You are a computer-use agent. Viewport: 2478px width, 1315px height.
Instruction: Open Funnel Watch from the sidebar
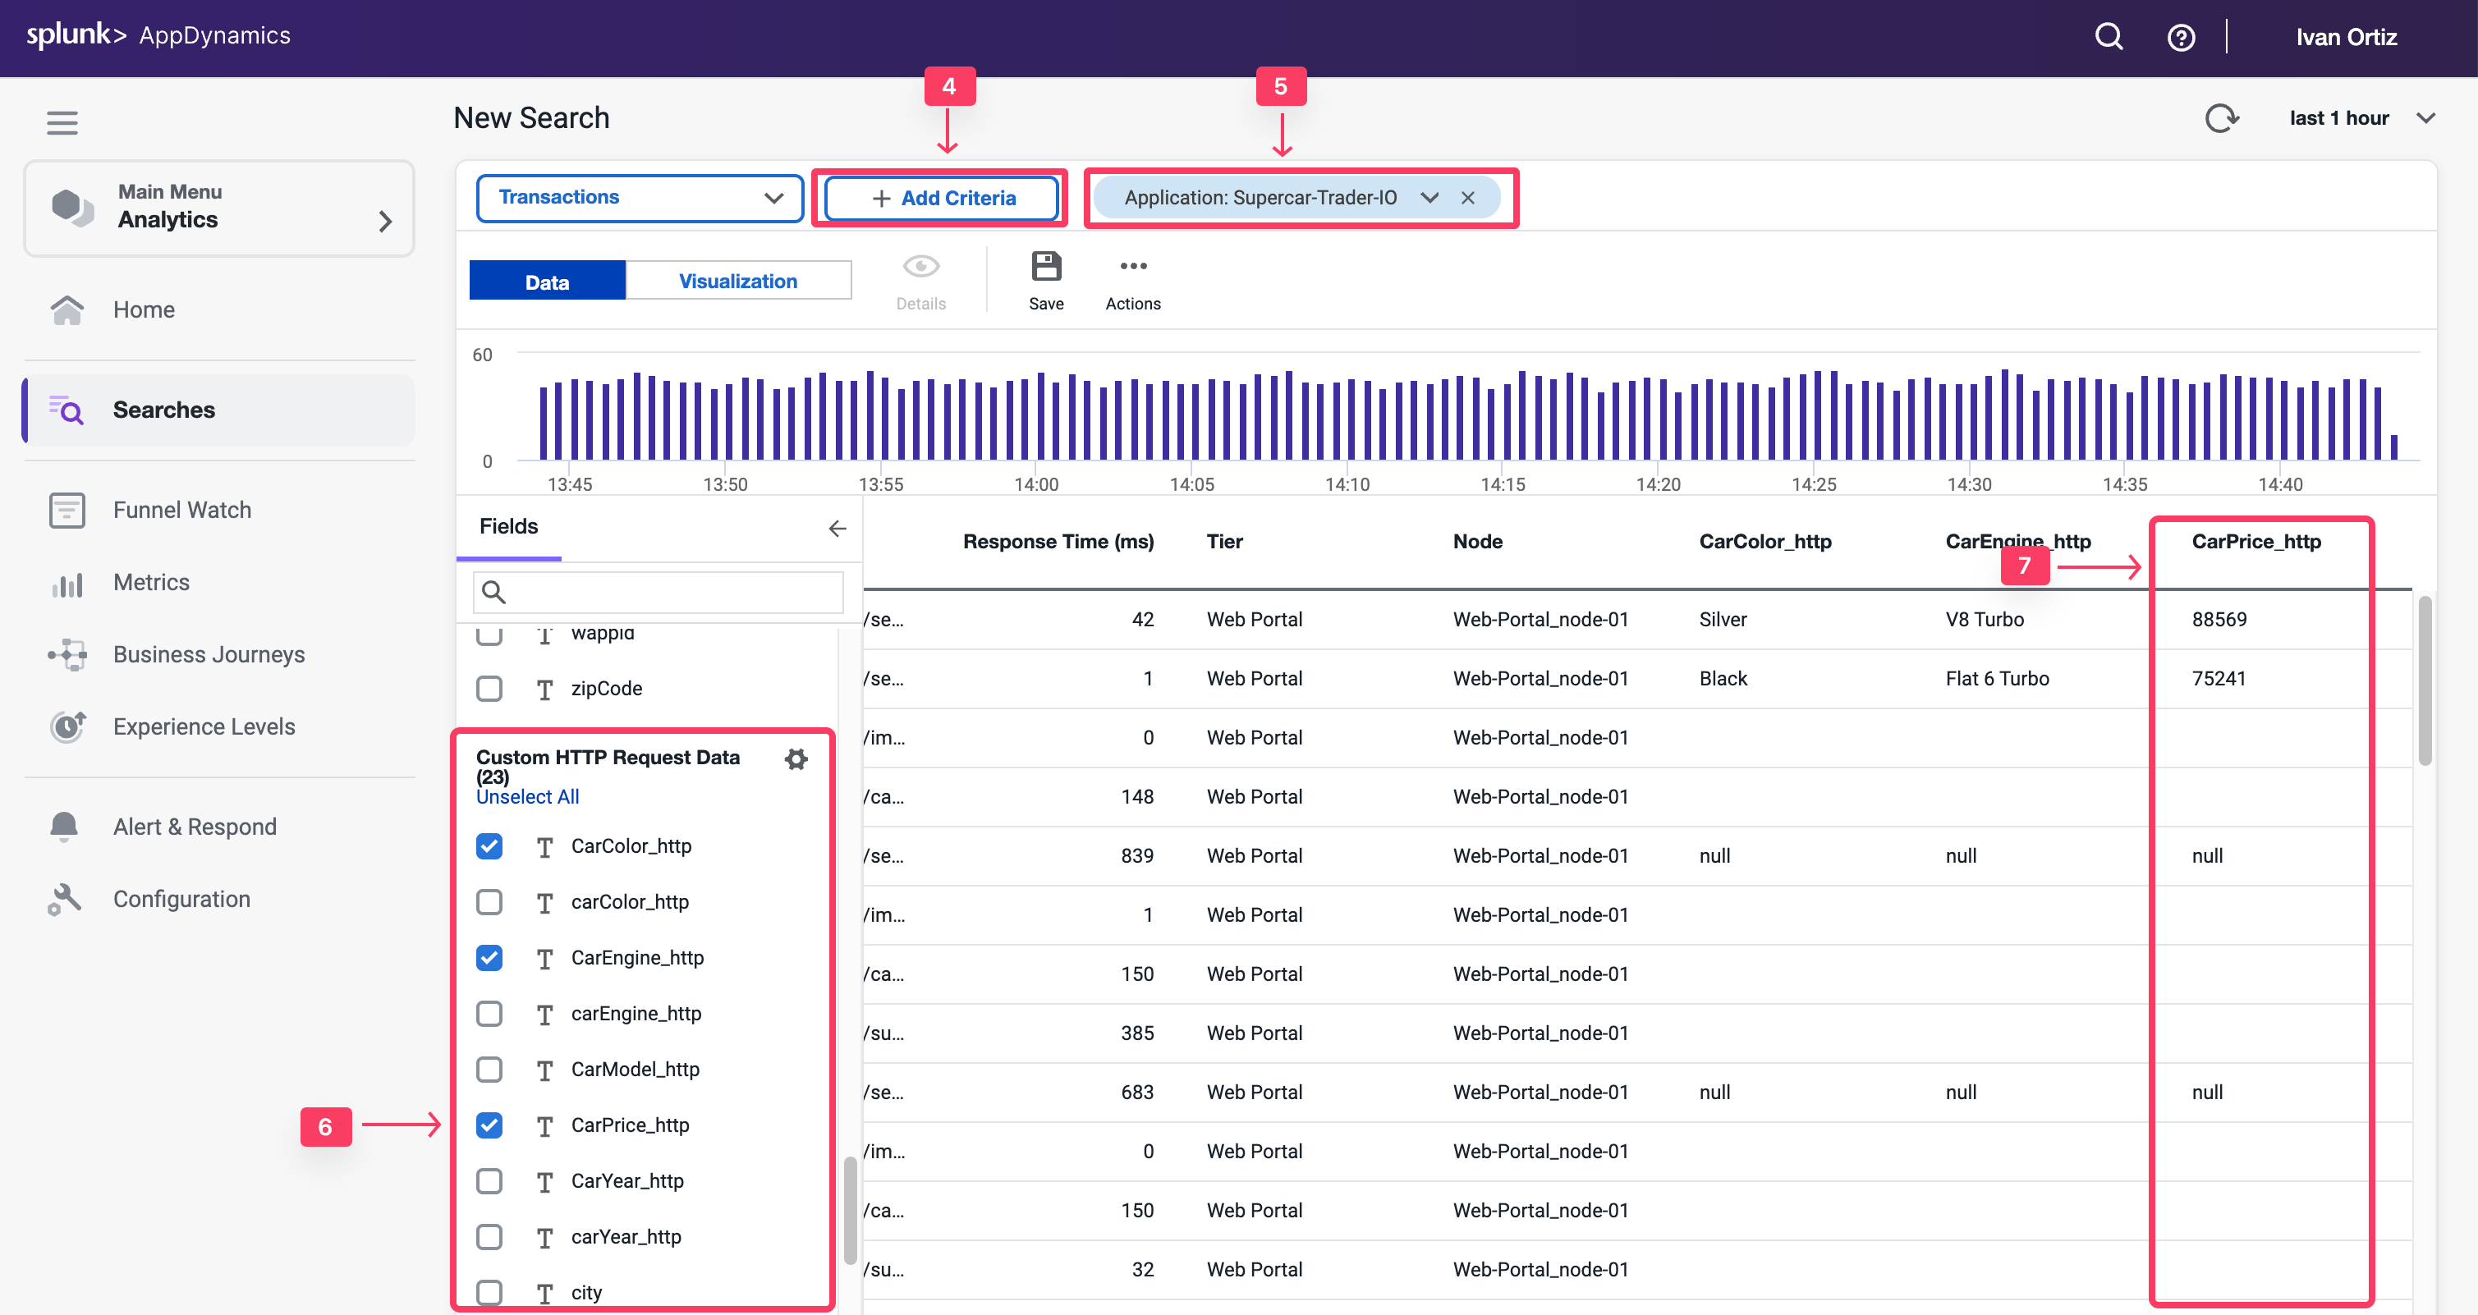coord(181,510)
